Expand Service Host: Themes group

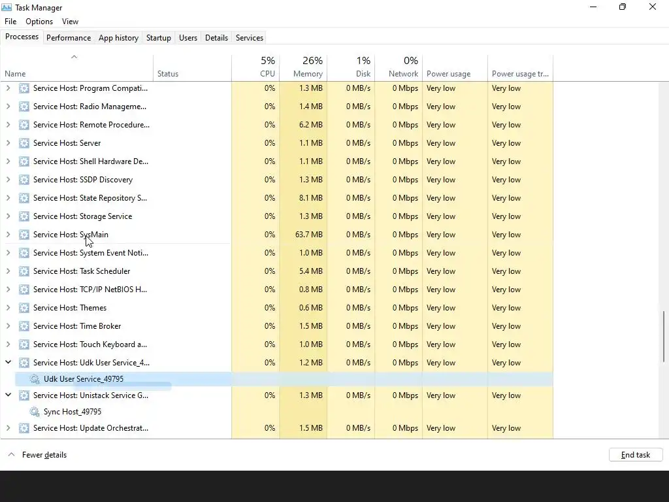click(x=8, y=308)
